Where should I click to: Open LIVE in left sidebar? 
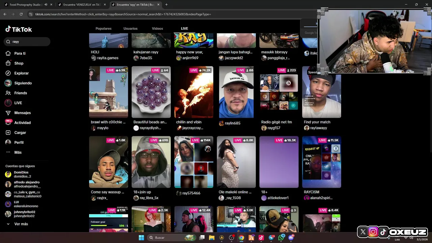18,103
